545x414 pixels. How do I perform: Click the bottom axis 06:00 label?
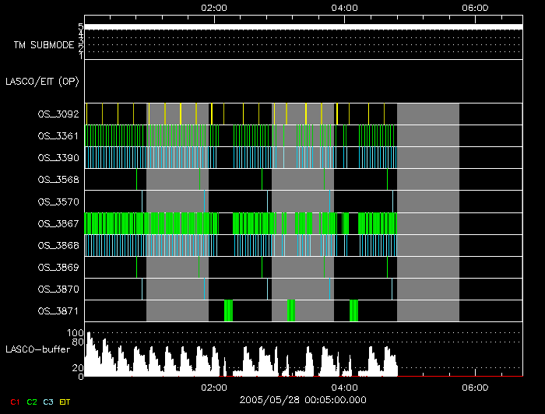pos(475,388)
